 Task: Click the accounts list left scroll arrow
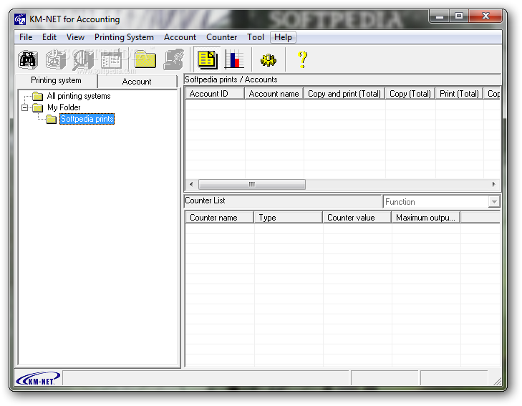tap(191, 184)
